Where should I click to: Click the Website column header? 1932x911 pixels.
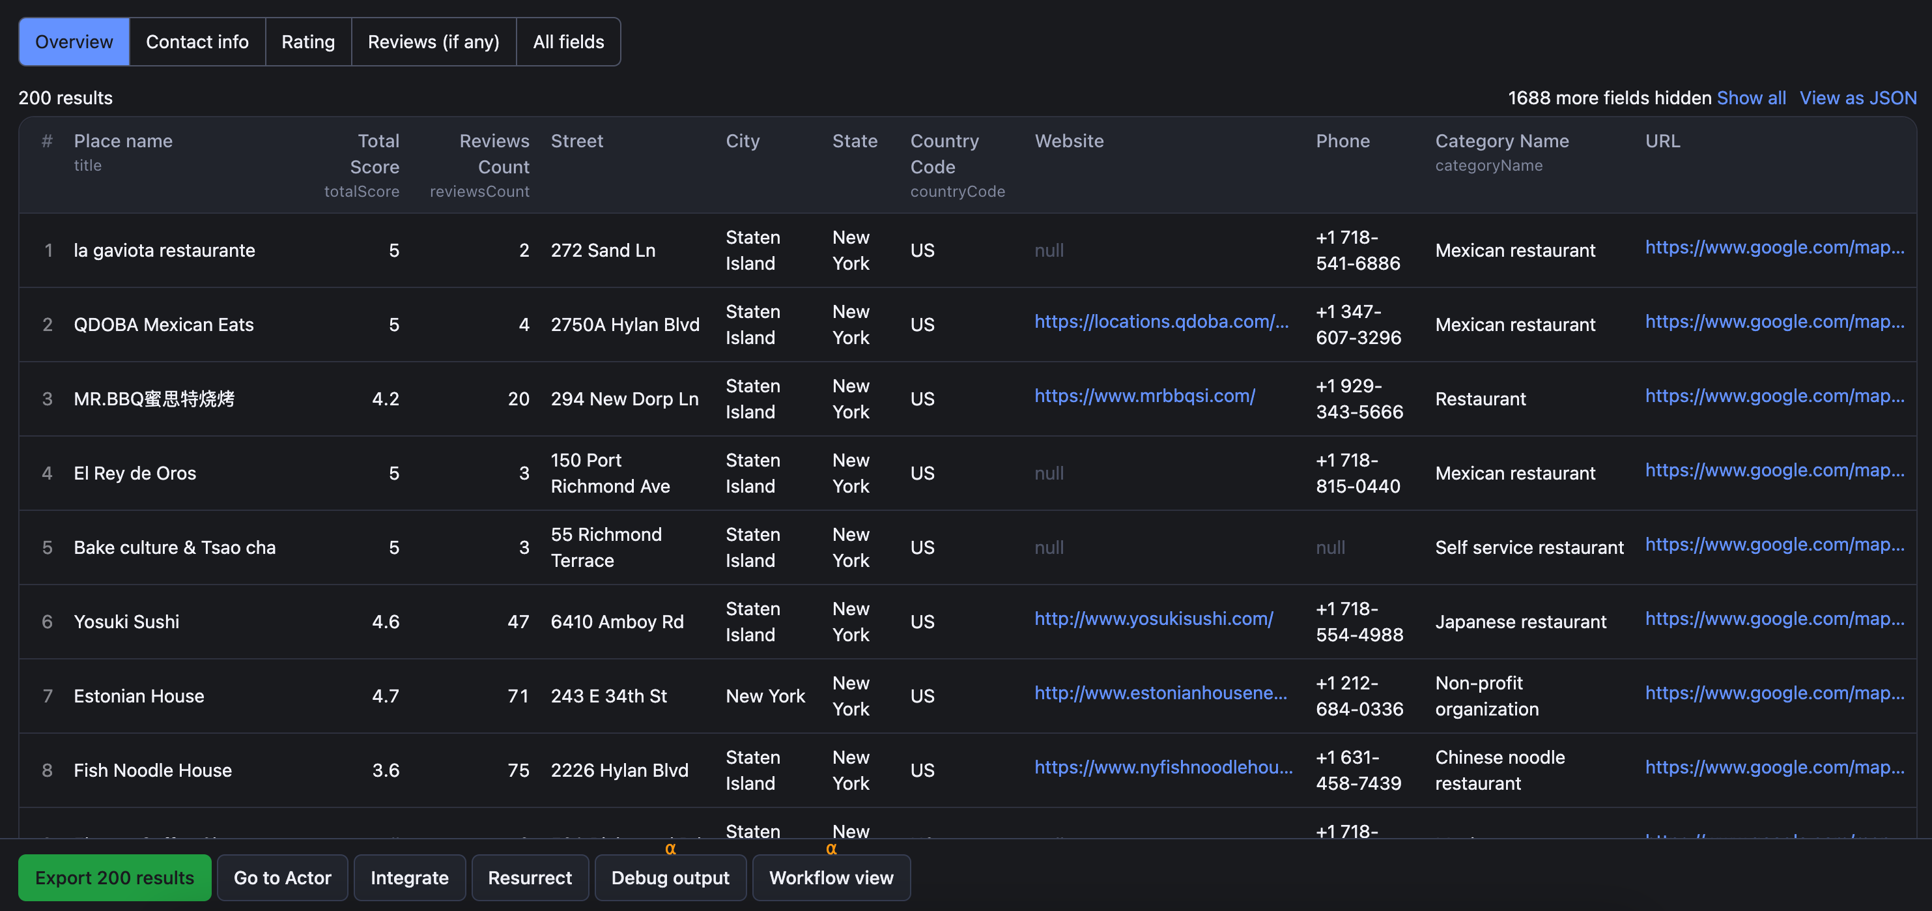click(1069, 141)
